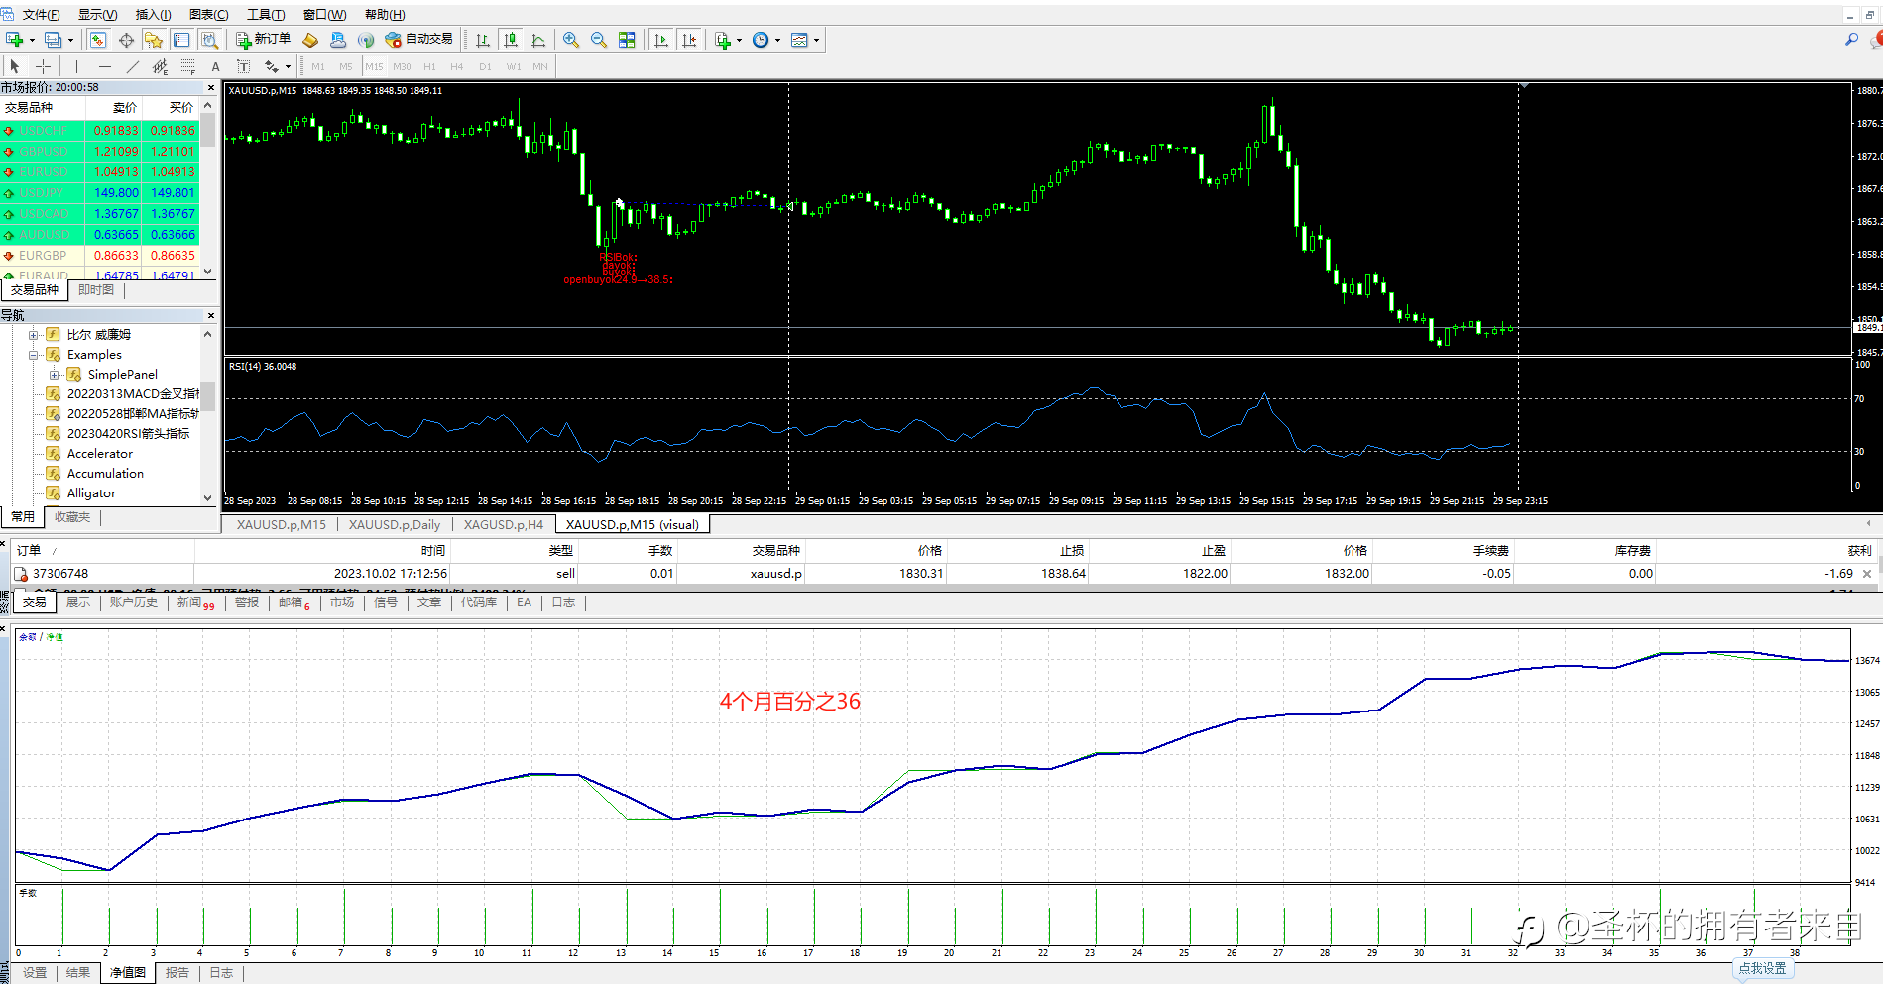Open the new chart dropdown arrow
The image size is (1883, 984).
click(32, 41)
